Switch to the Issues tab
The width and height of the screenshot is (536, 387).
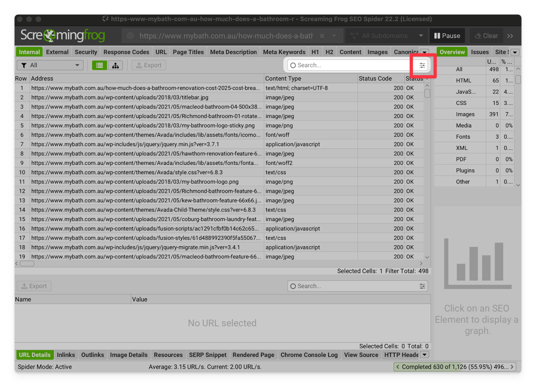tap(480, 52)
